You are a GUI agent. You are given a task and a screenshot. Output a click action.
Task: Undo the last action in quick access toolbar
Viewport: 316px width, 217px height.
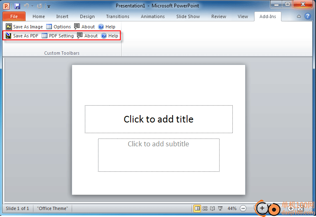tap(26, 6)
